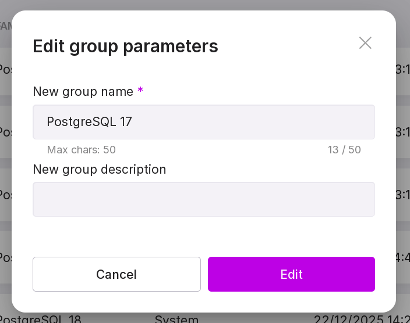The width and height of the screenshot is (410, 323).
Task: Click the "13 / 50" character counter
Action: click(344, 150)
